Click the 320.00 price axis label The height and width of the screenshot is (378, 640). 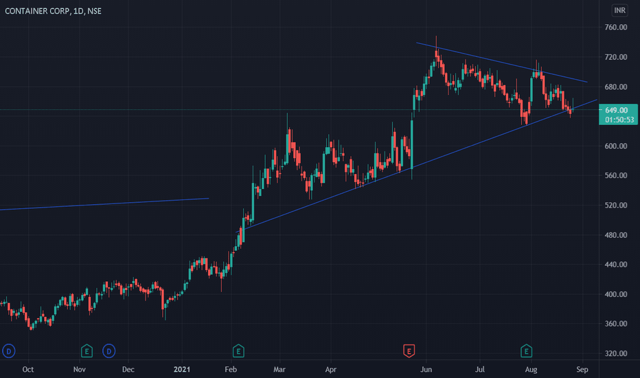(x=616, y=353)
